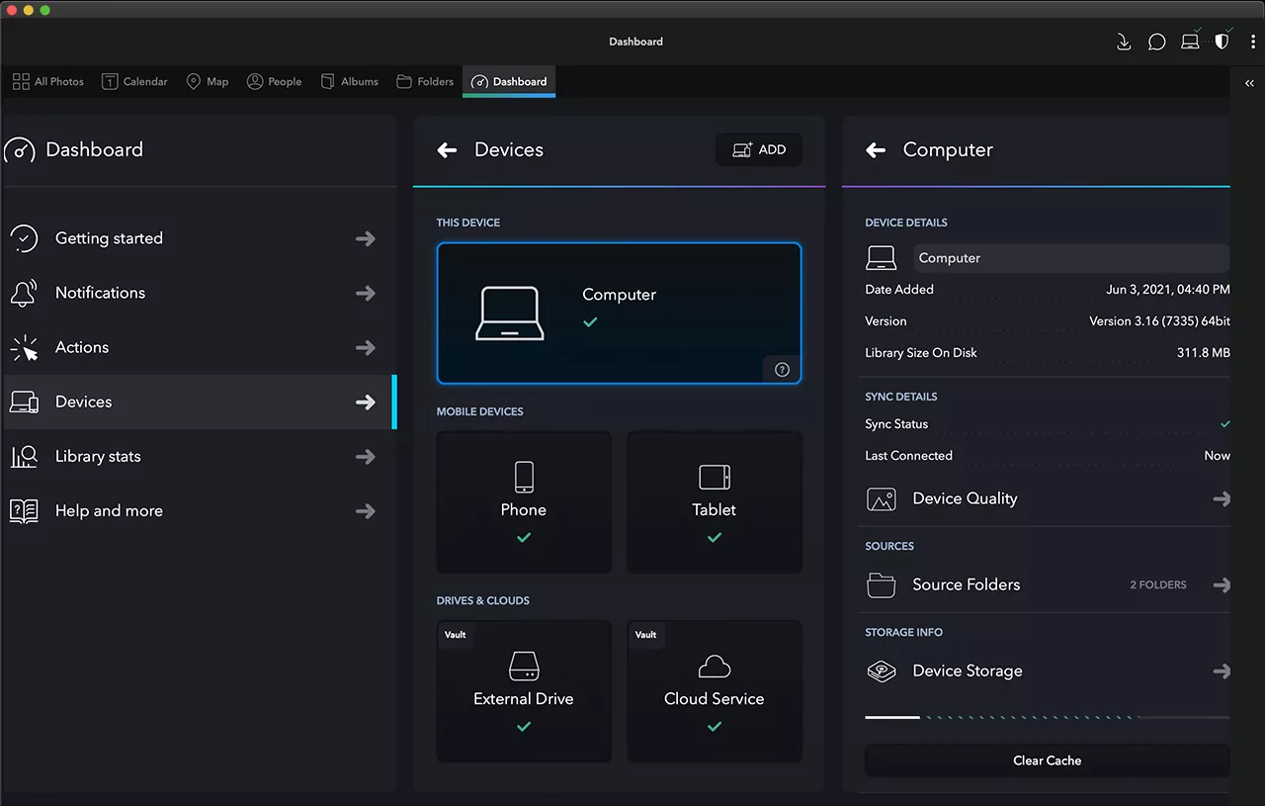Viewport: 1265px width, 806px height.
Task: Go back using arrow next to Computer title
Action: pyautogui.click(x=876, y=150)
